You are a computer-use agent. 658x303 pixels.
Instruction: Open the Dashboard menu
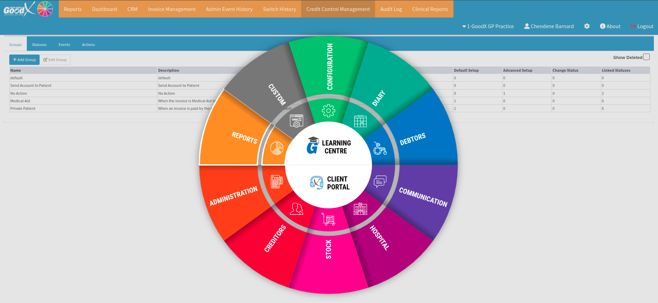click(x=105, y=9)
